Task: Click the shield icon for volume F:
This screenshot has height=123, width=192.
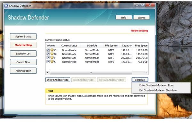Action: click(52, 58)
